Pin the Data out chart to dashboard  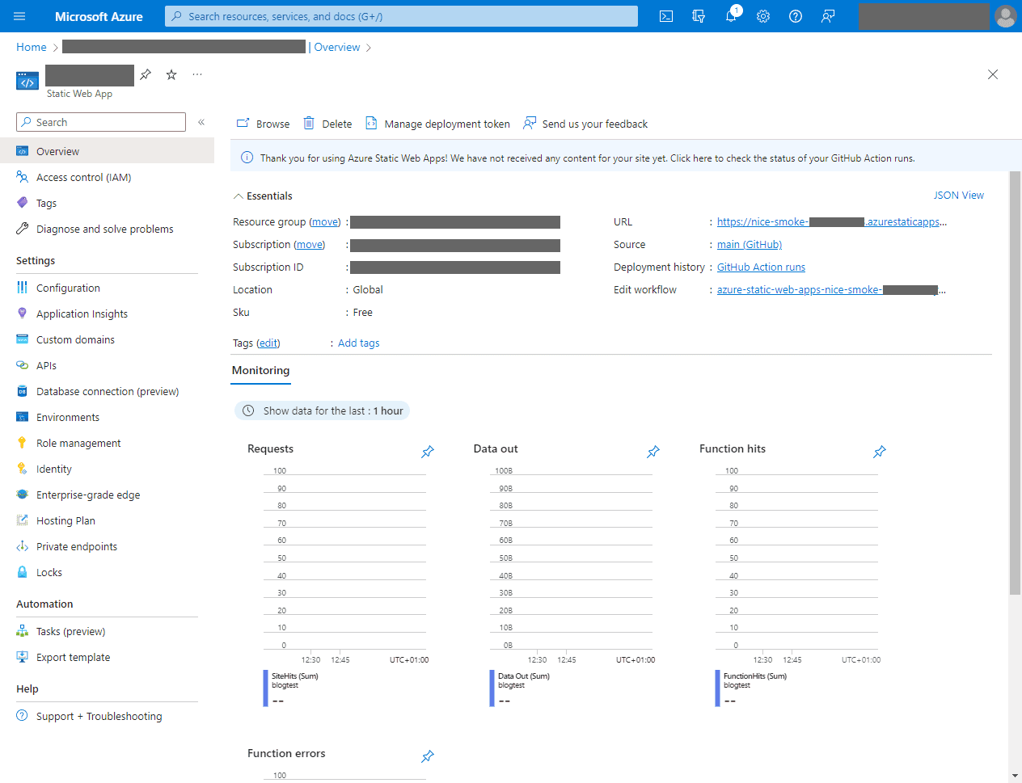(x=653, y=452)
